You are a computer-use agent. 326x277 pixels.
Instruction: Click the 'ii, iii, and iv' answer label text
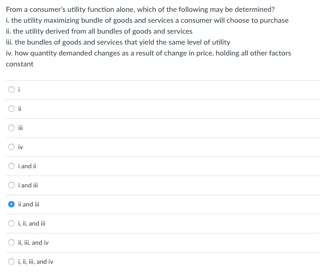tap(33, 242)
